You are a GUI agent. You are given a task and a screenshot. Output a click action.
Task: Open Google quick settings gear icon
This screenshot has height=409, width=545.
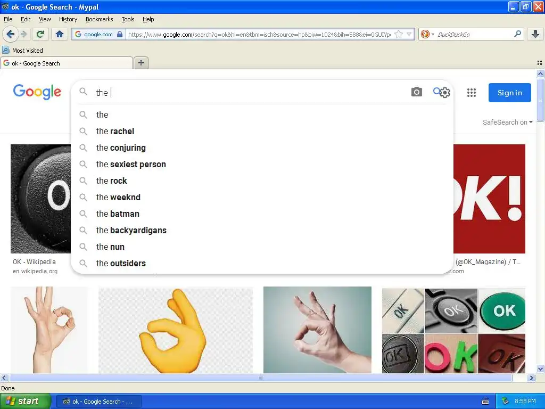pos(445,93)
